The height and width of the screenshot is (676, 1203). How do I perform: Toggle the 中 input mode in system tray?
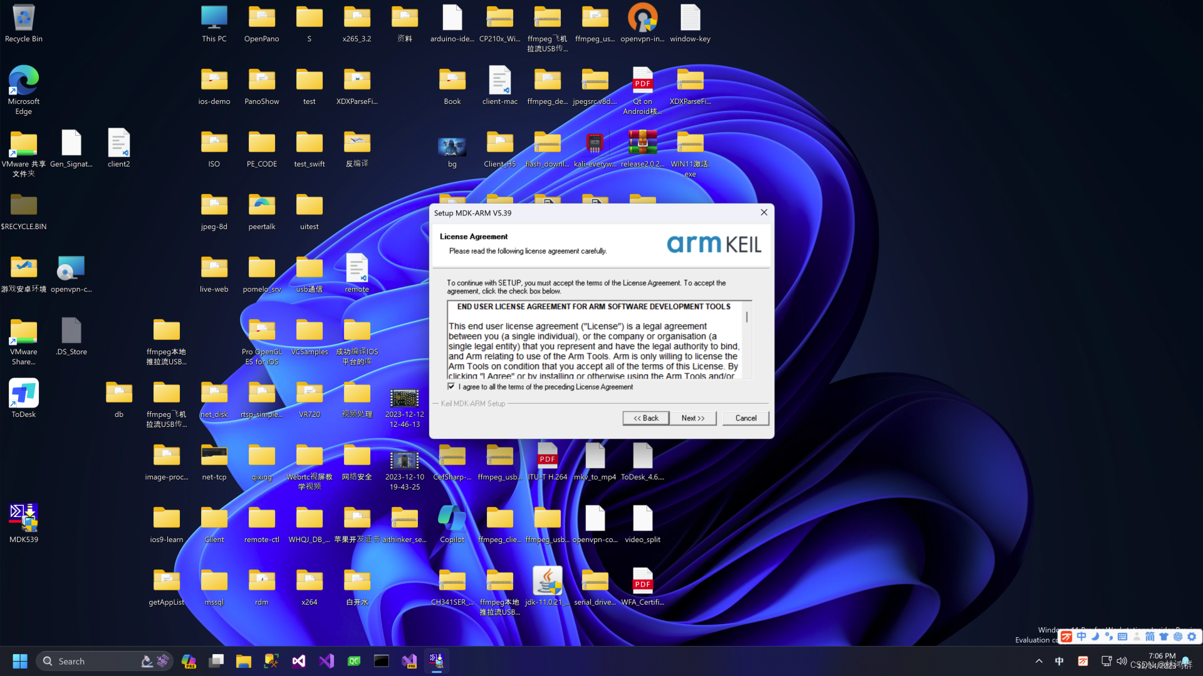tap(1060, 661)
